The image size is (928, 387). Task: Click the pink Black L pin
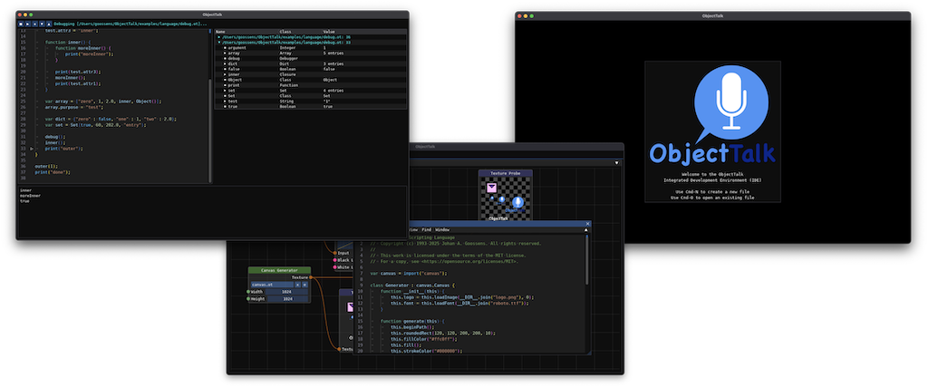pos(335,260)
